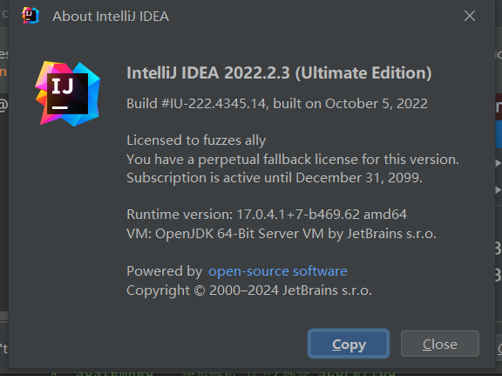Click the blue highlighted strip at right edge
The image size is (502, 376).
tap(499, 134)
